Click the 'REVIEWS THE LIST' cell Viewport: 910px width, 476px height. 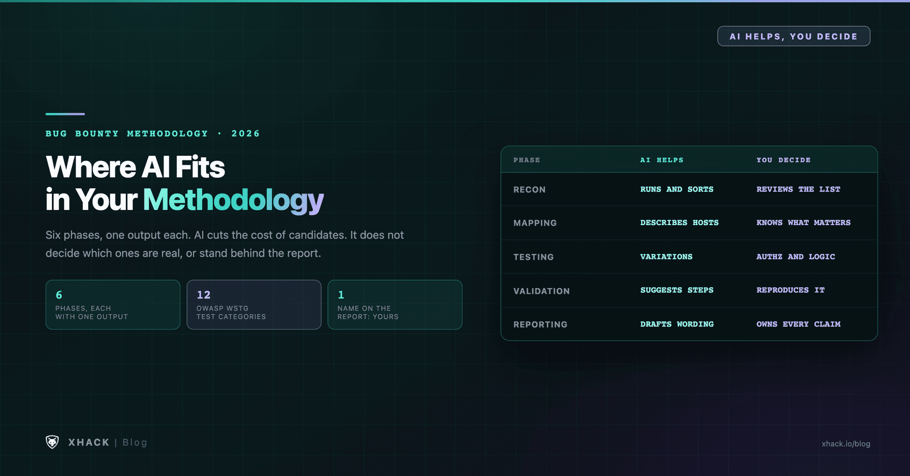tap(798, 189)
